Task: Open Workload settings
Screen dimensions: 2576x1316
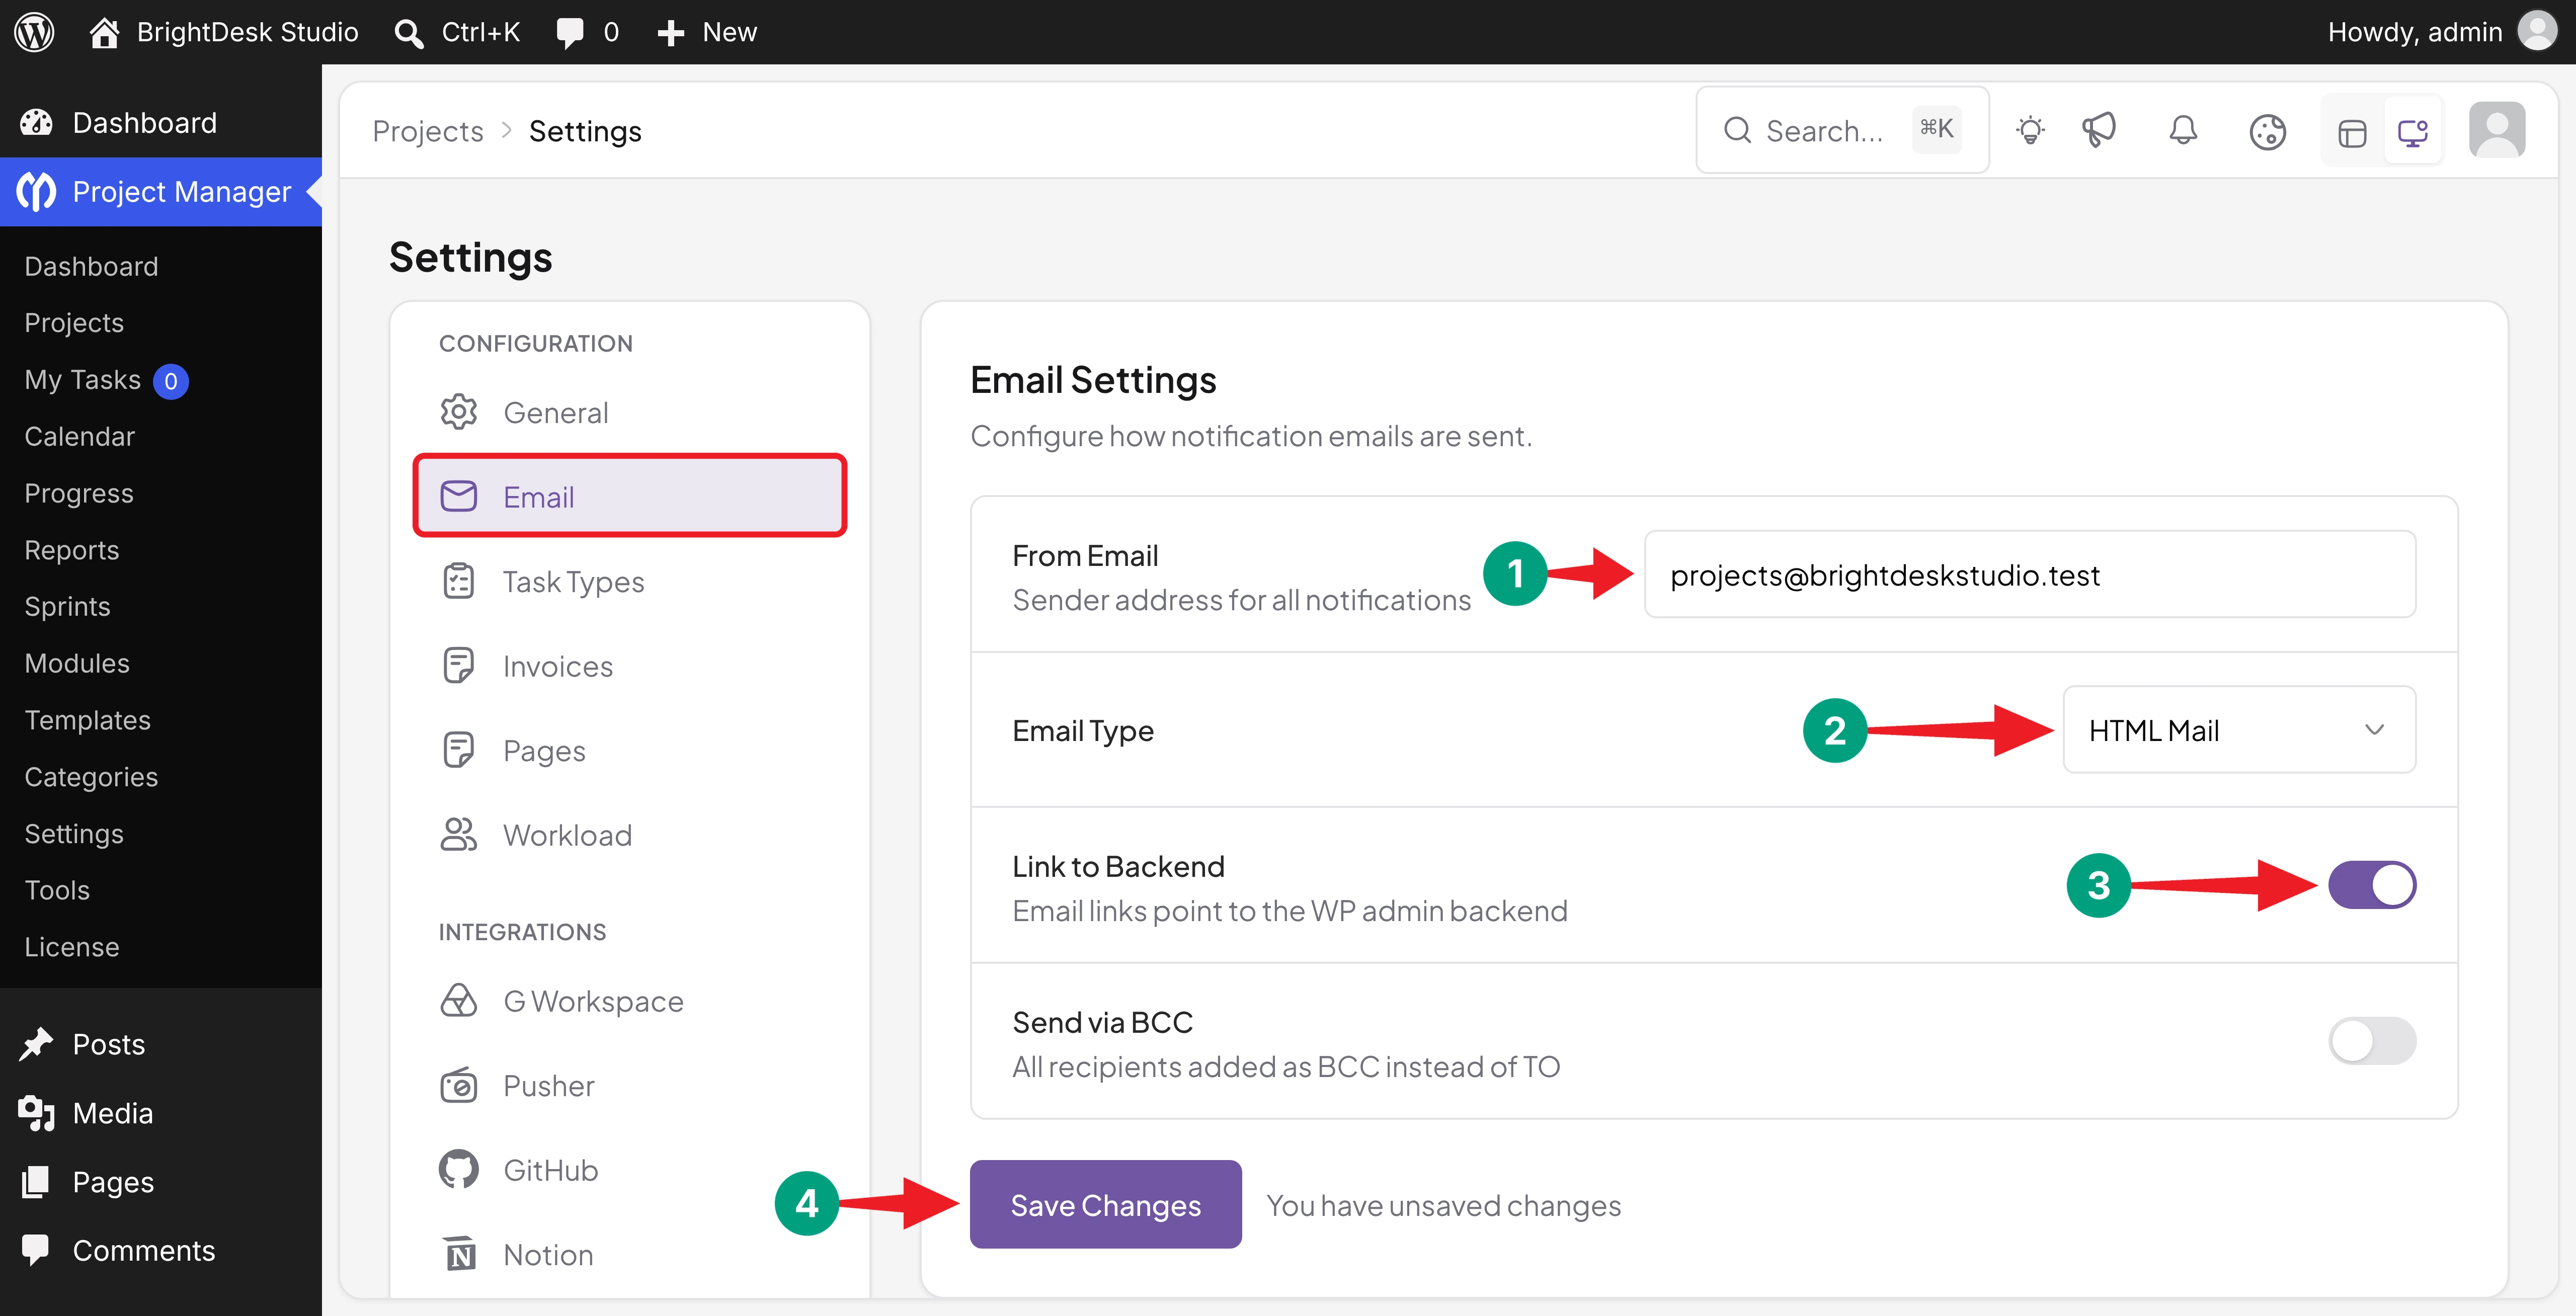Action: pos(630,834)
